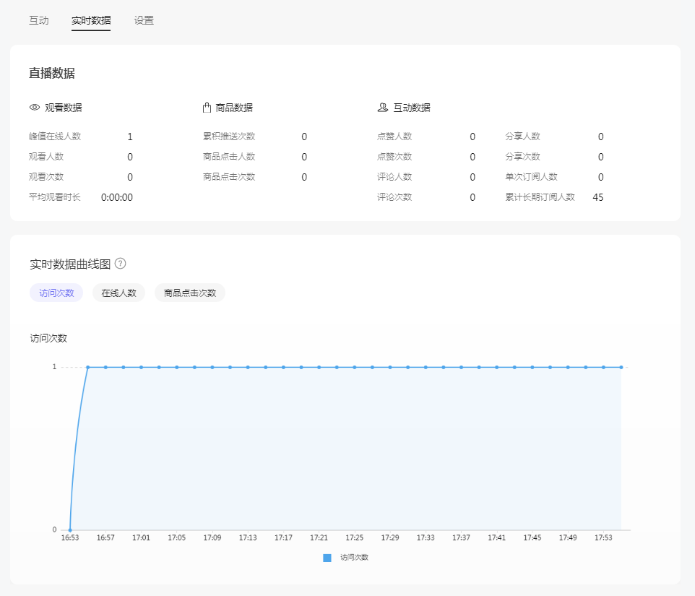Enable the 在线人数 chart view

click(x=118, y=293)
